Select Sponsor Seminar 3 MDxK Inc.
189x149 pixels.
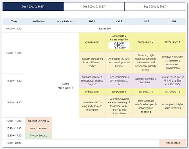coord(146,81)
